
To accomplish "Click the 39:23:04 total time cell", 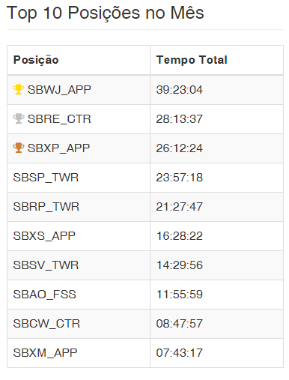I will coord(216,90).
